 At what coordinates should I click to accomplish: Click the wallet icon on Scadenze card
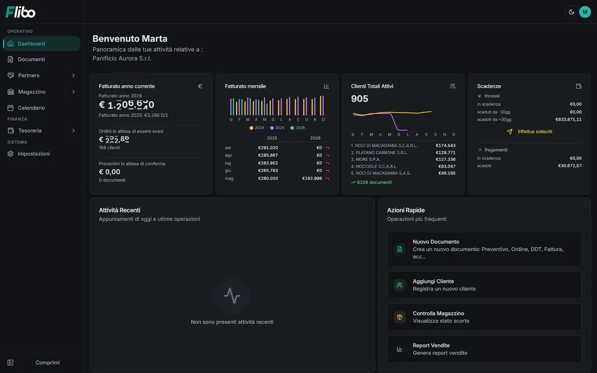point(579,86)
